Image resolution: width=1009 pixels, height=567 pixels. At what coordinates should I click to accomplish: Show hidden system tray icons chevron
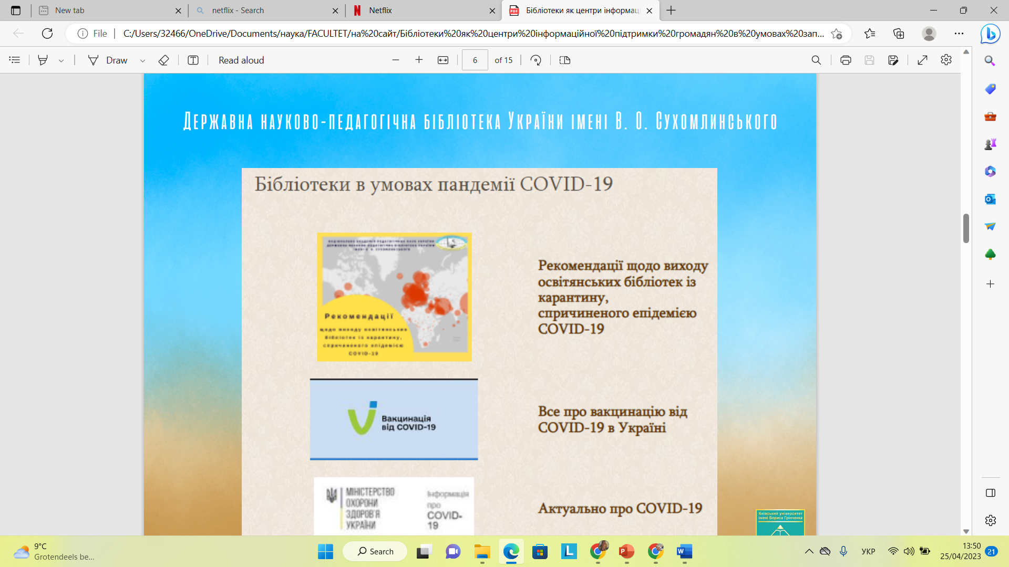(809, 551)
